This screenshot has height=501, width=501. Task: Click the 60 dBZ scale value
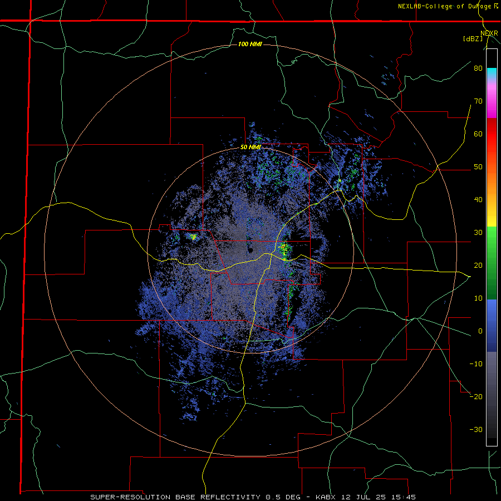point(478,134)
